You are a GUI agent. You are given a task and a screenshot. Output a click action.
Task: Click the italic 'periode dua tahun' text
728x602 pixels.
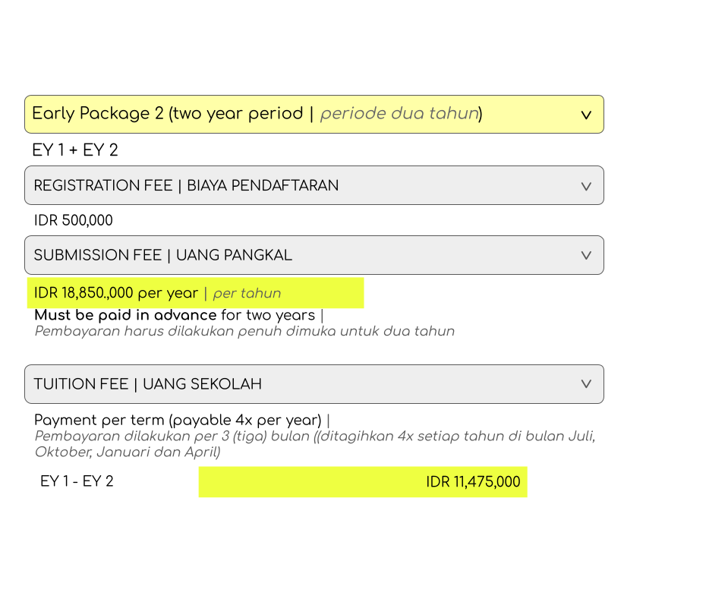pos(399,114)
